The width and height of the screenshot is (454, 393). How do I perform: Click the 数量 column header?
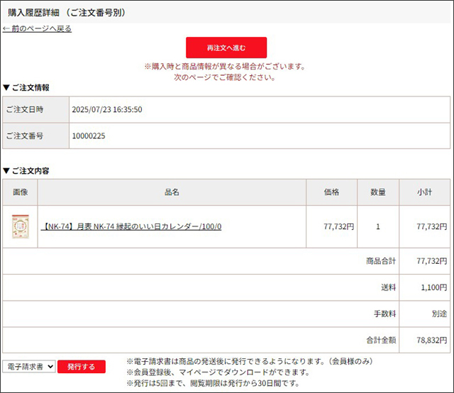[378, 192]
